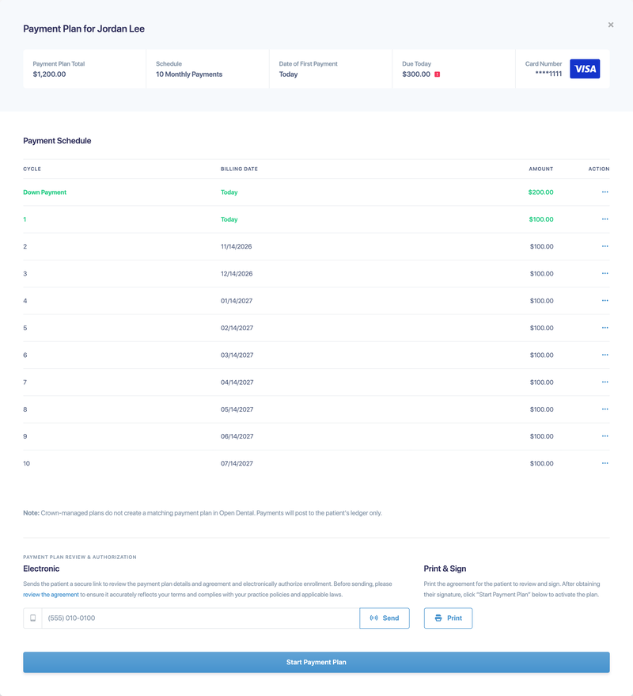The width and height of the screenshot is (633, 696).
Task: Select the 12/14/2026 billing date
Action: (x=237, y=273)
